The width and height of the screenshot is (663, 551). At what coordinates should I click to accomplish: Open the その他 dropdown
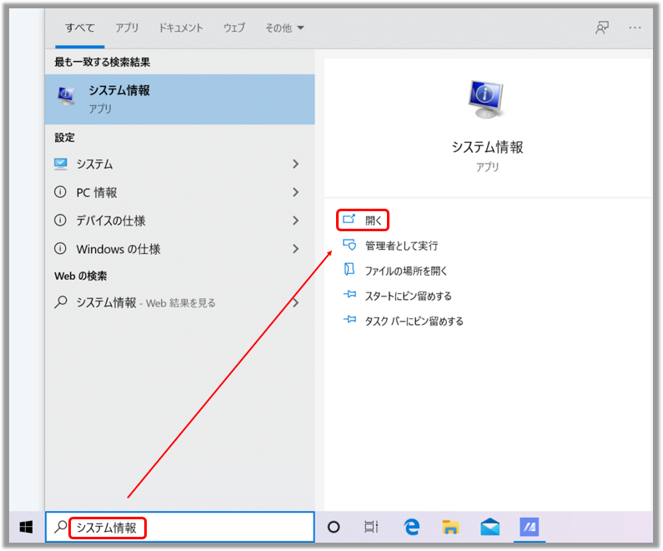tap(284, 28)
